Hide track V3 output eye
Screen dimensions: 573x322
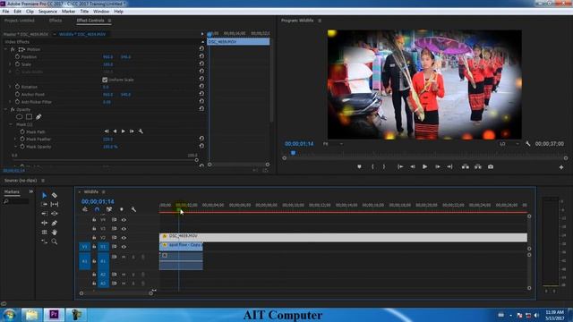coord(124,229)
